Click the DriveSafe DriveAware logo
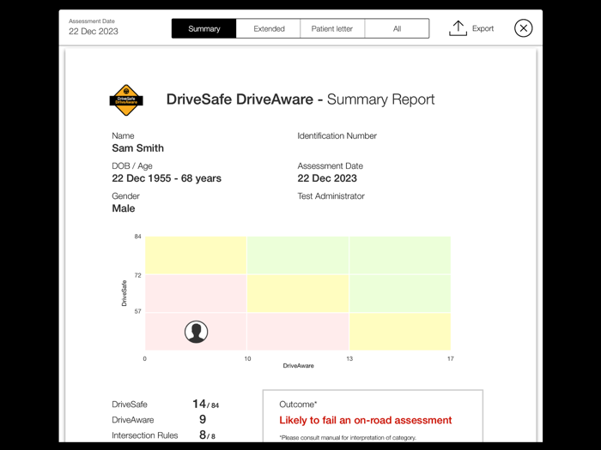Viewport: 601px width, 450px height. 126,100
